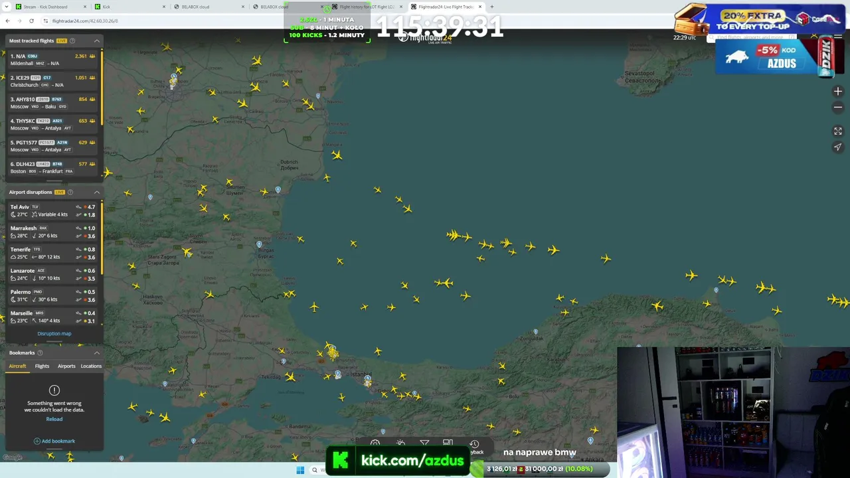Click the browser back arrow
Image resolution: width=850 pixels, height=478 pixels.
7,21
